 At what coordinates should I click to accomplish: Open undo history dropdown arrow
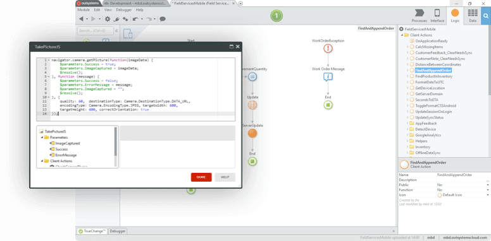[x=142, y=19]
